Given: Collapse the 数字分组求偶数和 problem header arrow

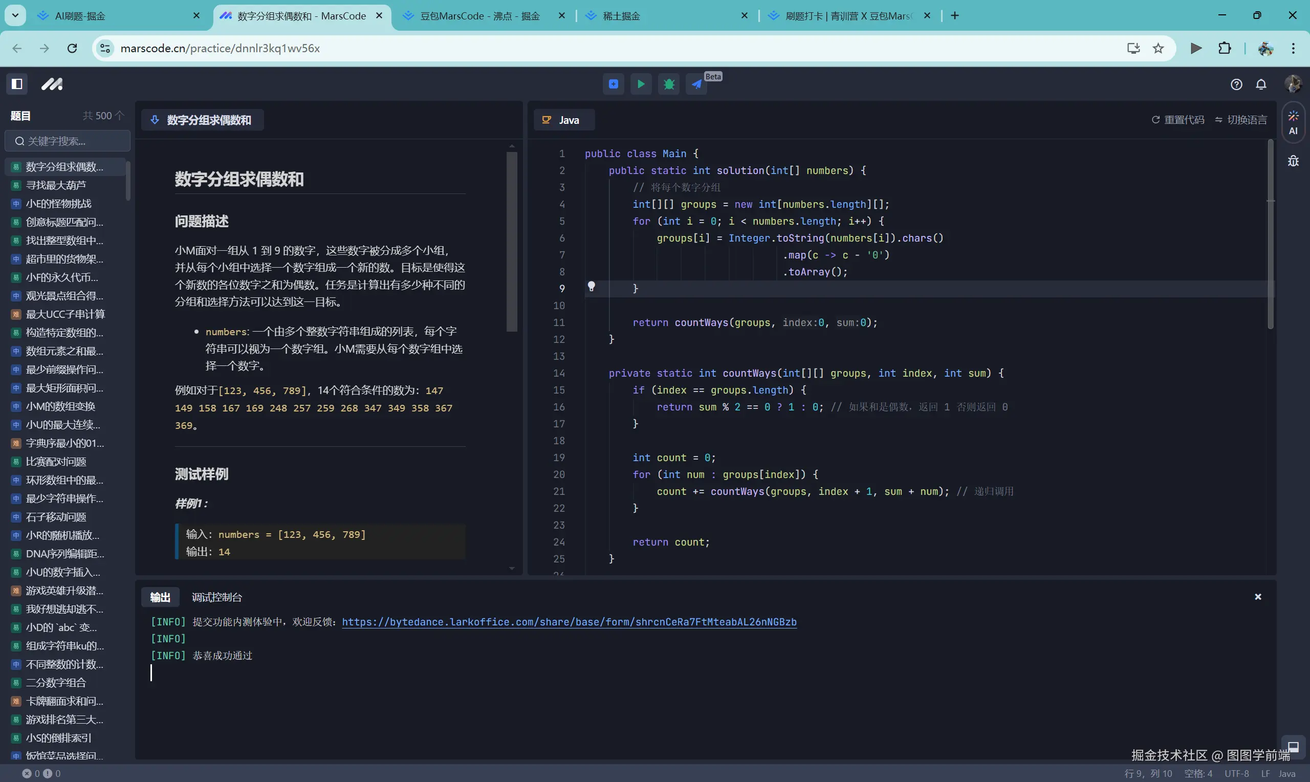Looking at the screenshot, I should (155, 120).
